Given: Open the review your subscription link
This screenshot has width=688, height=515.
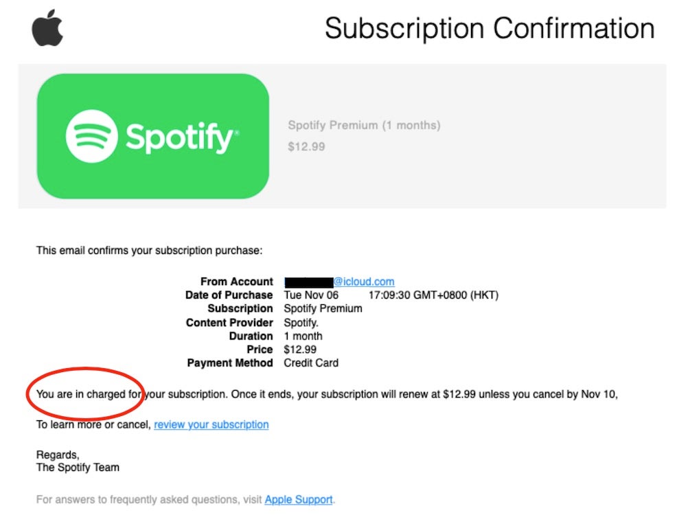Looking at the screenshot, I should (x=211, y=424).
